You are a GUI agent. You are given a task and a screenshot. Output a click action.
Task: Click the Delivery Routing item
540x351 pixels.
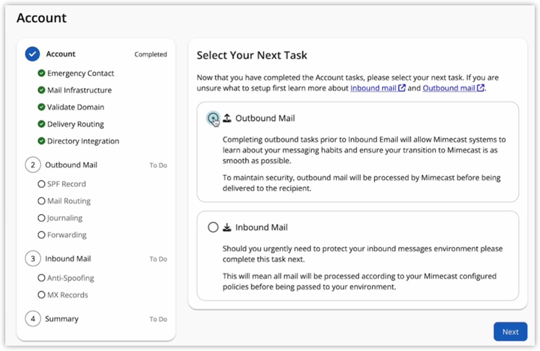75,124
